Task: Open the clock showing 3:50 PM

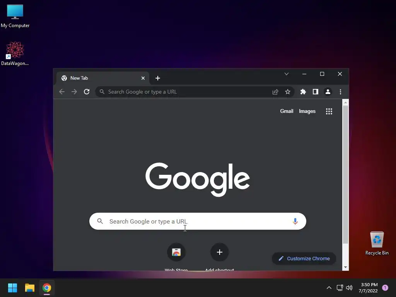Action: tap(368, 288)
